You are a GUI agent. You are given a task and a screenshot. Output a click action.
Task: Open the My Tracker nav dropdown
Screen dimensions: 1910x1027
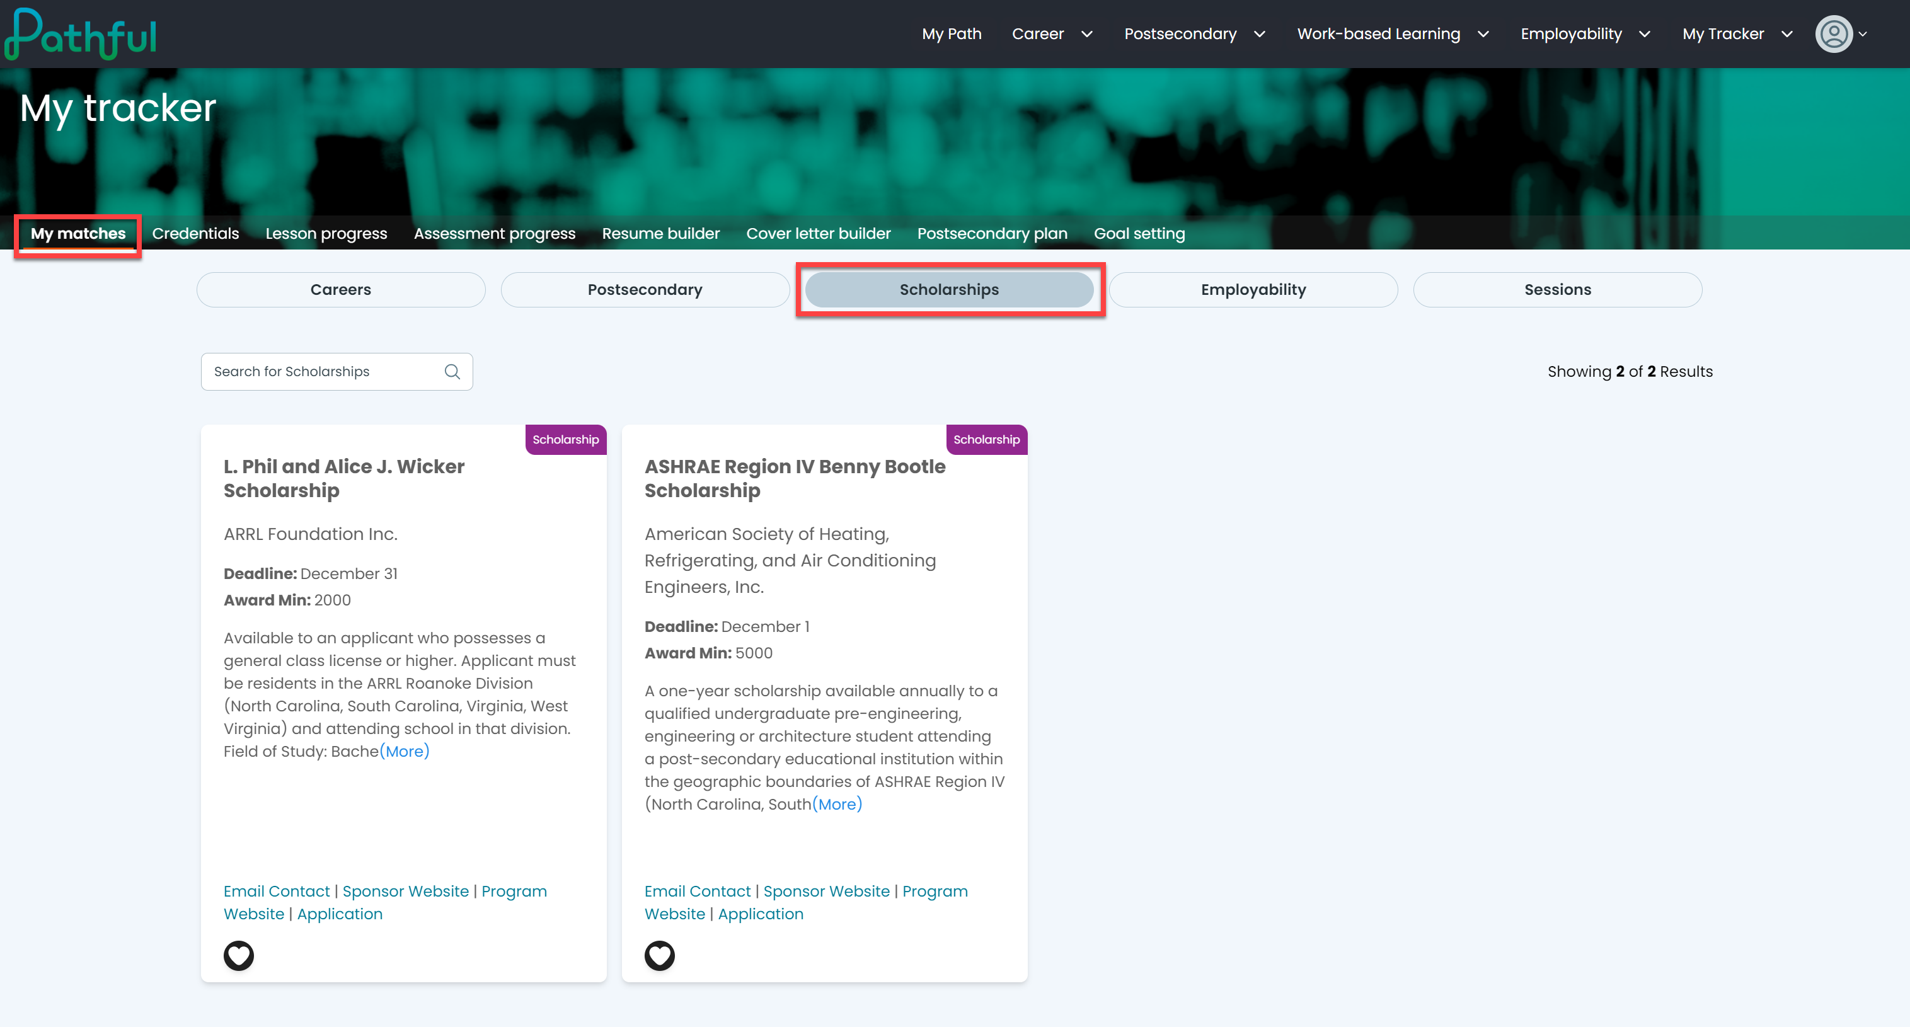tap(1787, 34)
